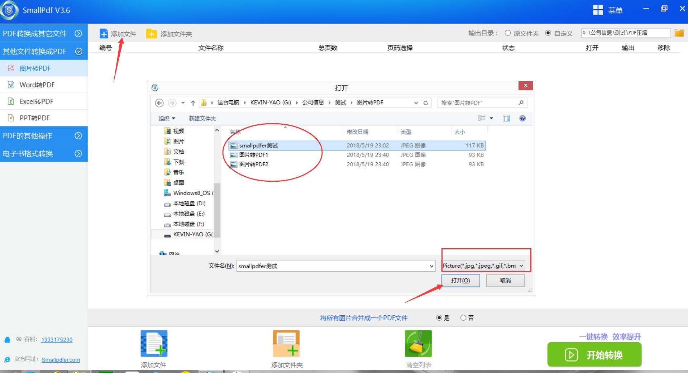Screen dimensions: 688x373
Task: Close the 打开 dialog
Action: (x=525, y=86)
